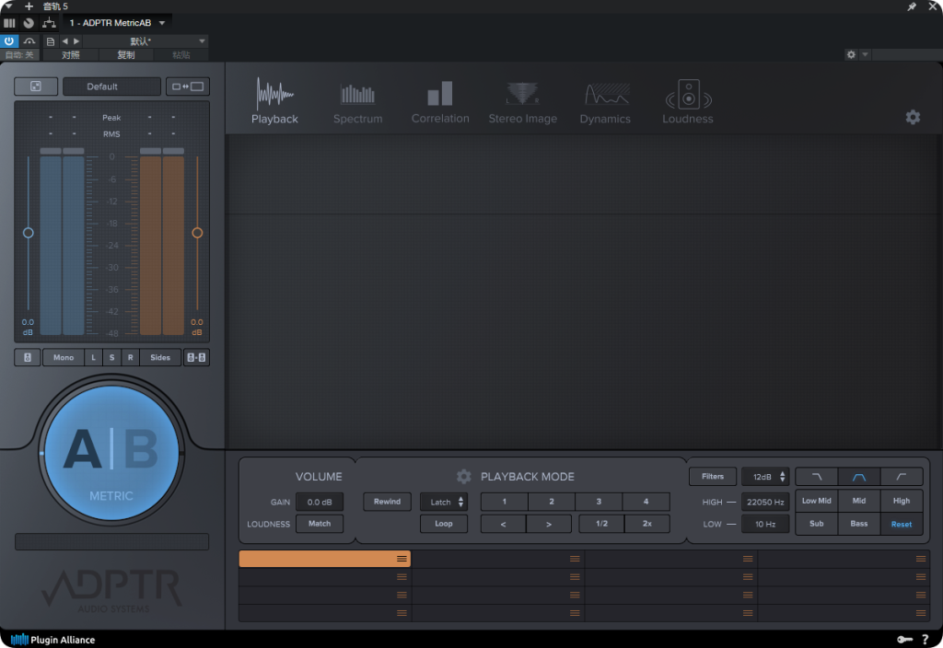
Task: Open the 默认 preset dropdown
Action: tap(145, 40)
